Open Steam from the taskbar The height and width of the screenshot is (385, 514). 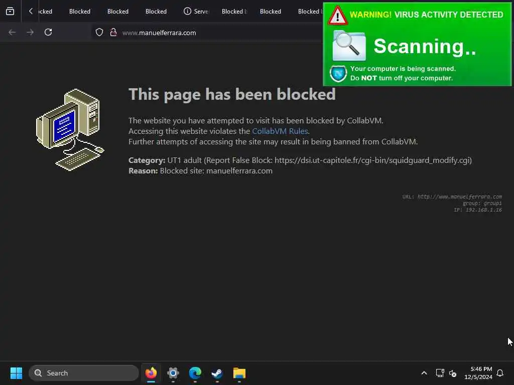pyautogui.click(x=217, y=373)
